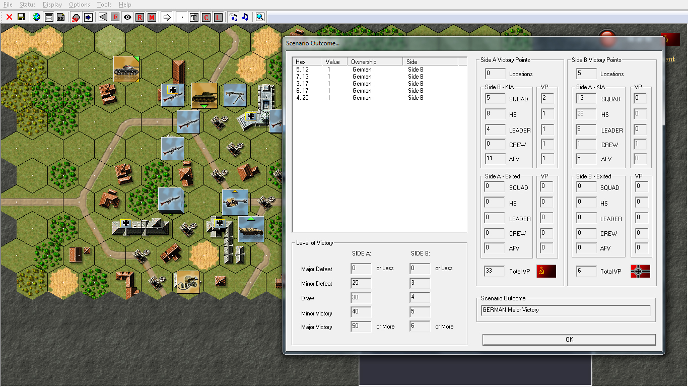This screenshot has width=688, height=387.
Task: Select the SU assault gun unit on map
Action: click(x=204, y=96)
